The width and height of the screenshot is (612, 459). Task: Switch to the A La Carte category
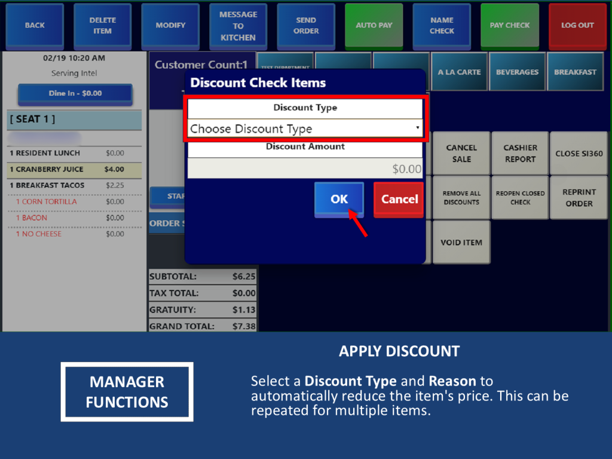point(459,72)
